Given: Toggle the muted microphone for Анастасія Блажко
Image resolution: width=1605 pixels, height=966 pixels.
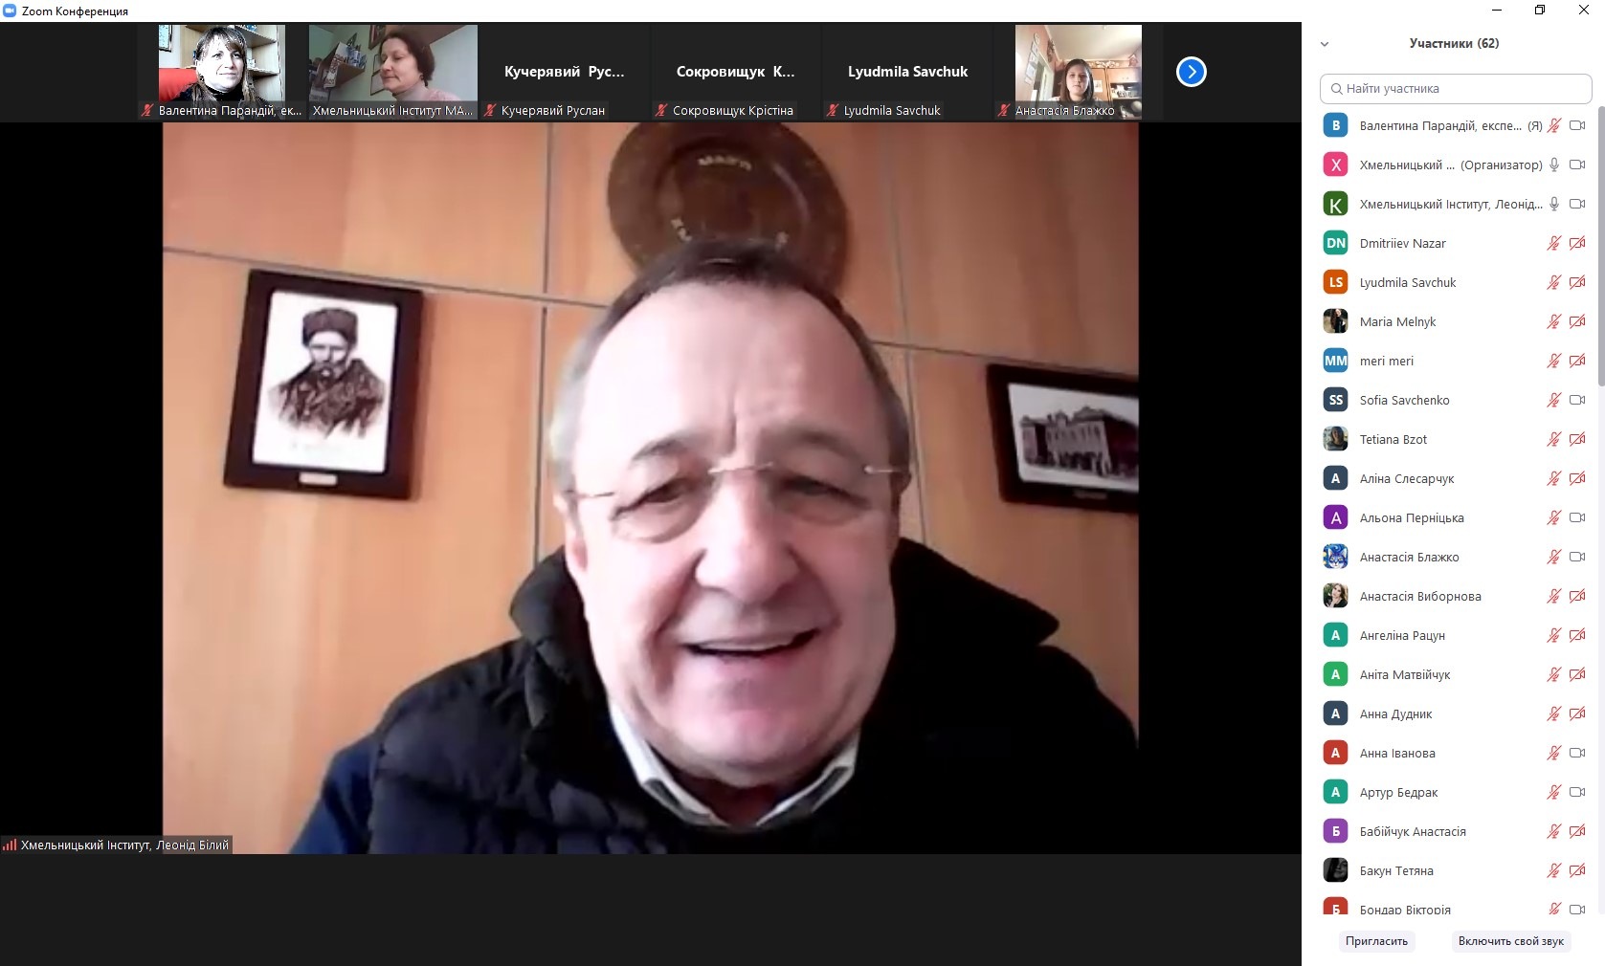Looking at the screenshot, I should [x=1554, y=557].
